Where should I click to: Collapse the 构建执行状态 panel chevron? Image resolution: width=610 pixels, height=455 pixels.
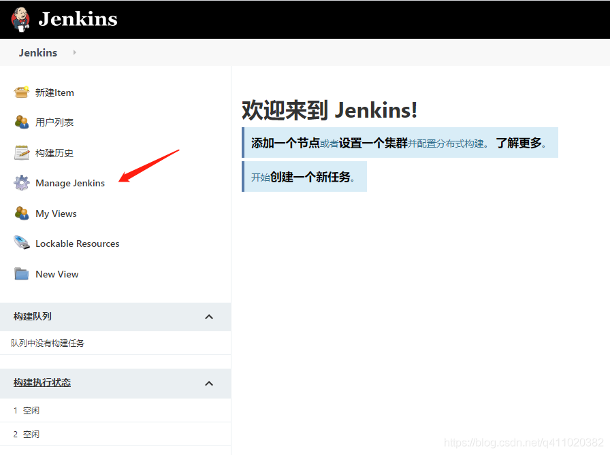209,384
